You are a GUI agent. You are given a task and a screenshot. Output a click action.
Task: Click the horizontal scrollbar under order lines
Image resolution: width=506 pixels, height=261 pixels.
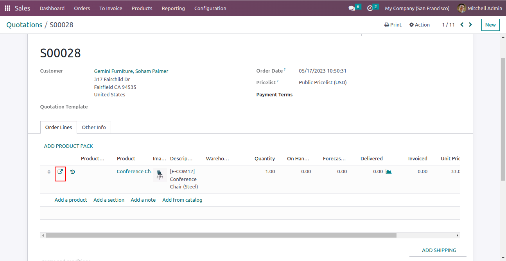pyautogui.click(x=221, y=236)
